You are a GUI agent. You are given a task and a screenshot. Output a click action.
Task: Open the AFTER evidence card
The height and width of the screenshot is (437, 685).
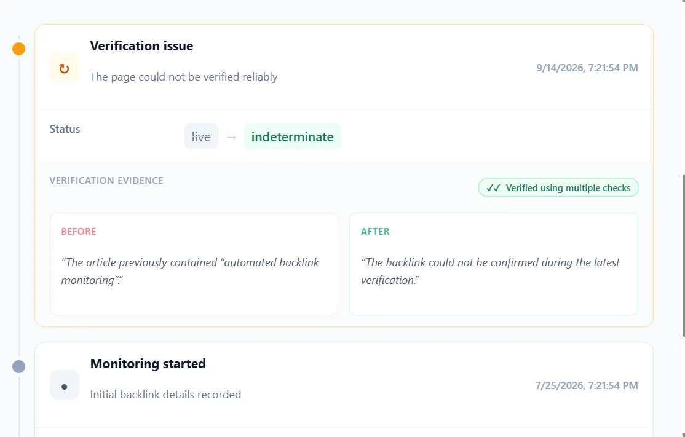tap(494, 264)
